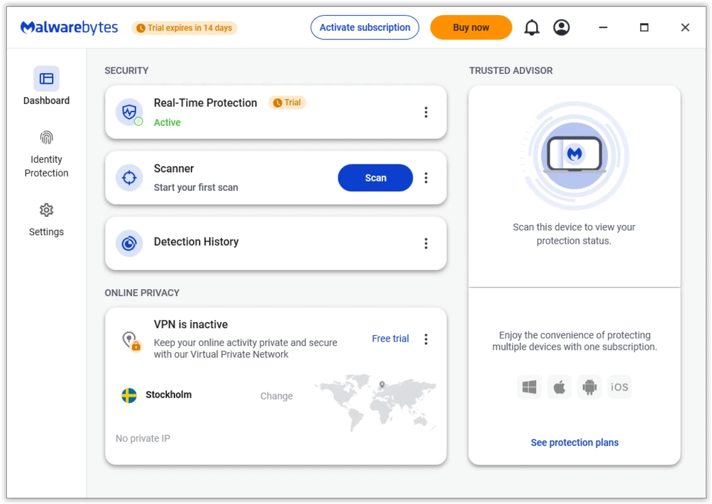Open the Free trial link for VPN
This screenshot has height=504, width=712.
tap(390, 338)
